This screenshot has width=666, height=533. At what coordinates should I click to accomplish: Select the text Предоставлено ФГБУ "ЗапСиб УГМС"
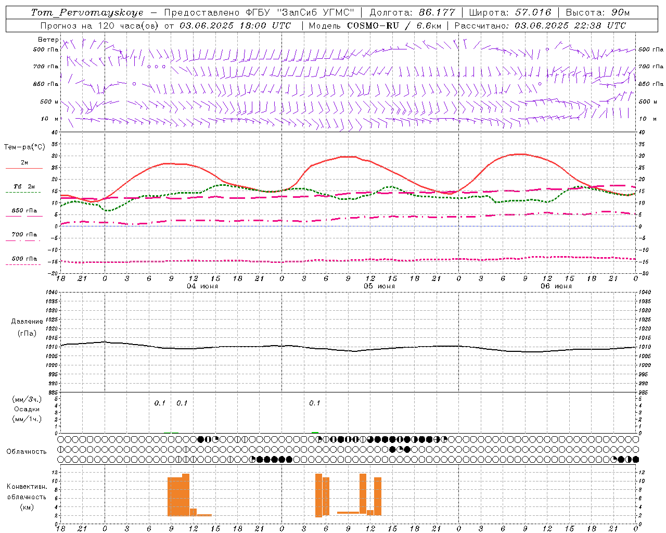point(259,12)
